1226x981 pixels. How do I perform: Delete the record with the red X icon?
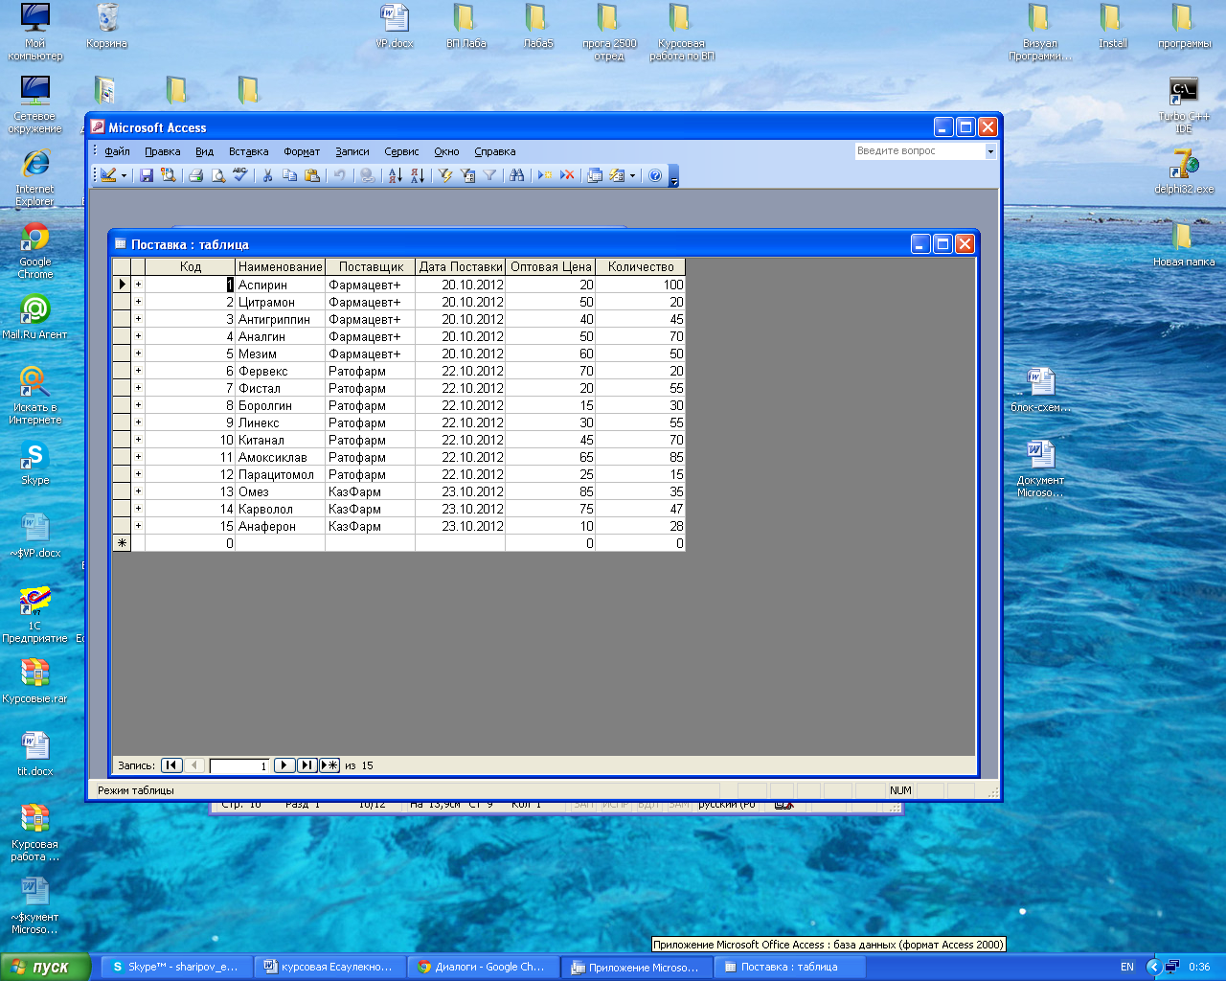pos(567,175)
